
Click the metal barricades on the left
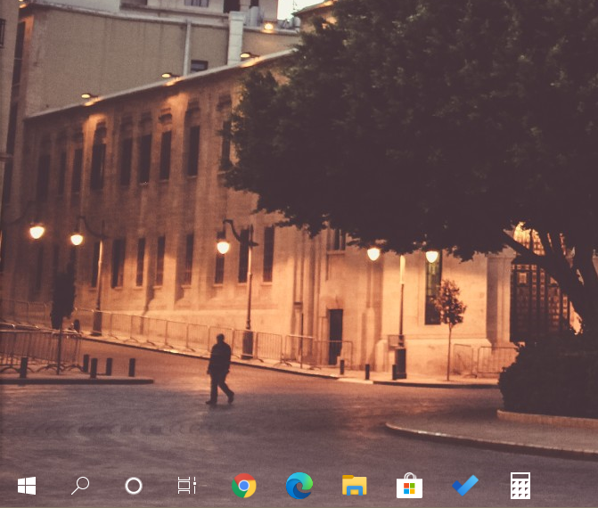click(36, 345)
